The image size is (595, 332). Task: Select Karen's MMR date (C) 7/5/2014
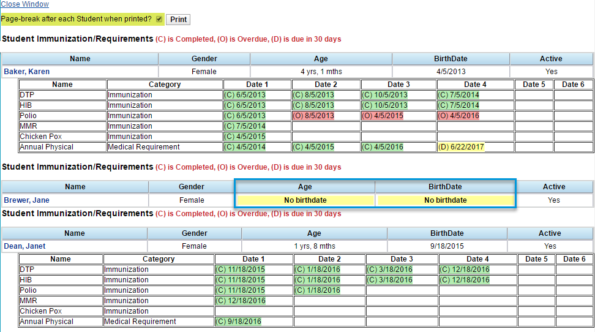(x=245, y=126)
